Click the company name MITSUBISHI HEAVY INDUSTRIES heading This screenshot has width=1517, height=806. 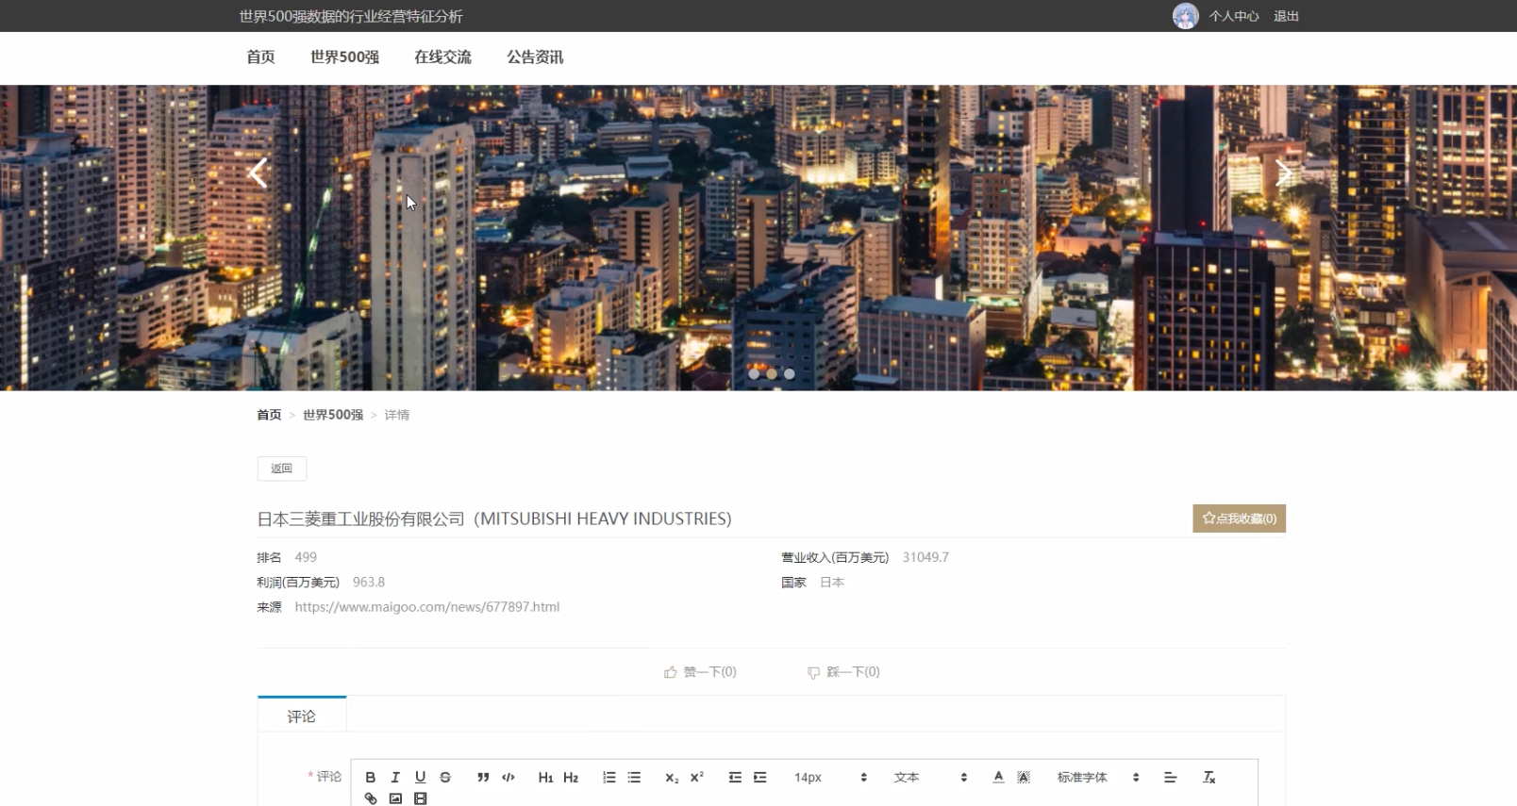pyautogui.click(x=494, y=518)
